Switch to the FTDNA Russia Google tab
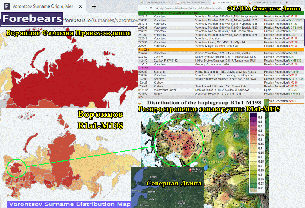Image resolution: width=305 pixels, height=208 pixels. click(x=157, y=2)
